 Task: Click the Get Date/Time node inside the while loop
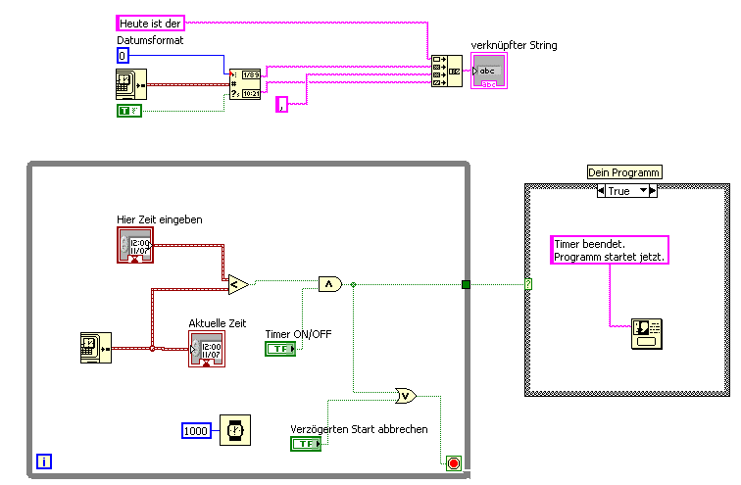coord(96,348)
